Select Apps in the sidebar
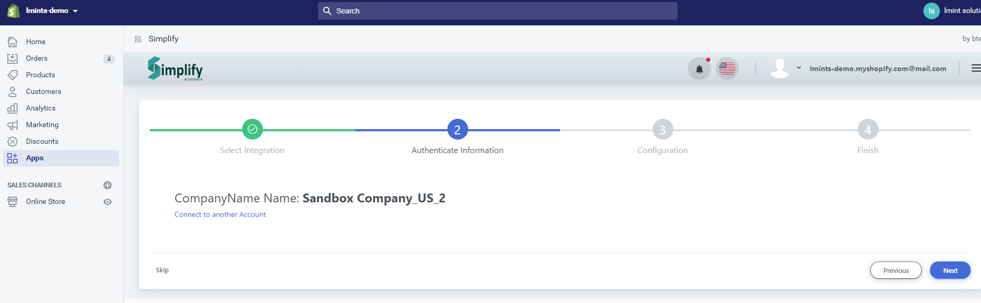The width and height of the screenshot is (981, 303). pyautogui.click(x=61, y=158)
